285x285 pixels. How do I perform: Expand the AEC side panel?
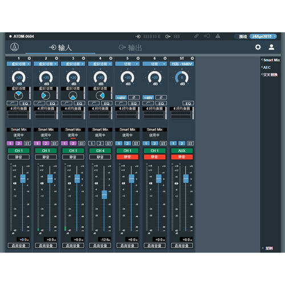point(266,67)
